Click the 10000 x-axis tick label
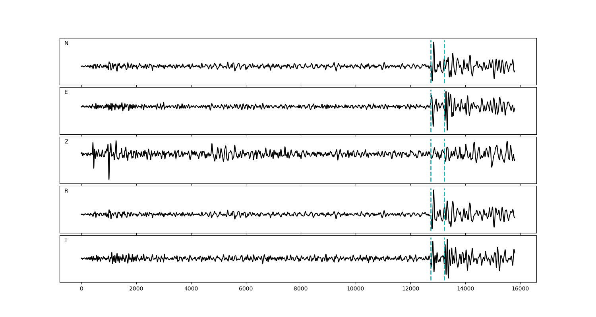596x317 pixels. pos(356,289)
